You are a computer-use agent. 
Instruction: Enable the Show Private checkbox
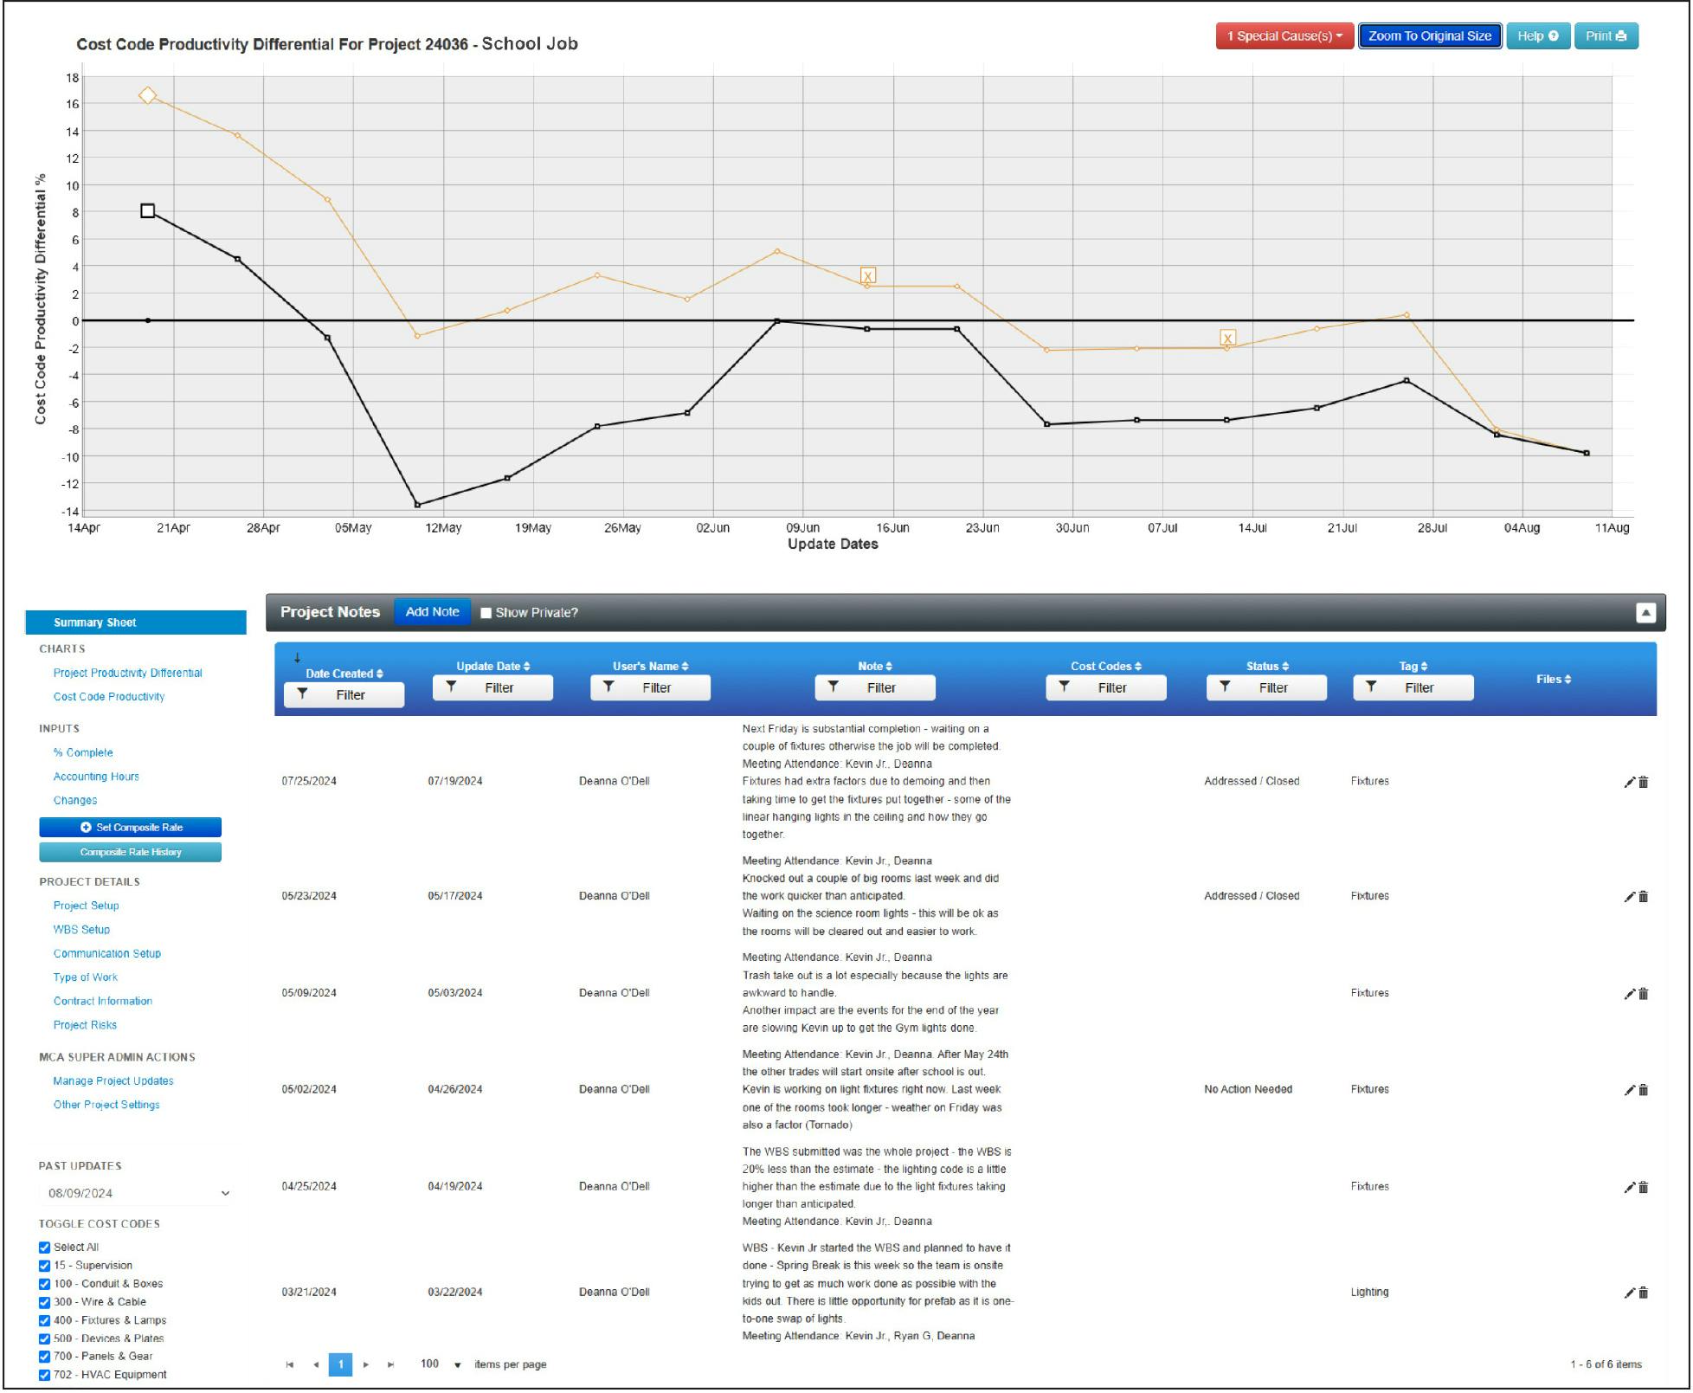tap(486, 614)
